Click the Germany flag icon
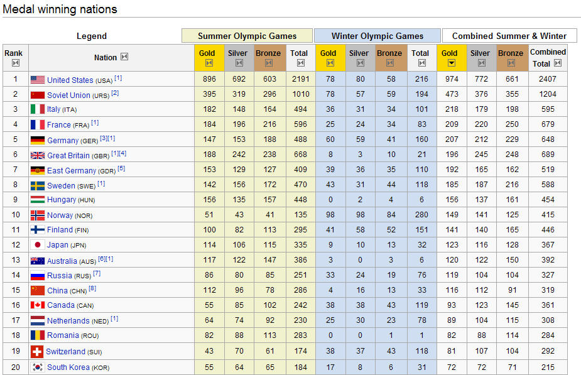 38,140
